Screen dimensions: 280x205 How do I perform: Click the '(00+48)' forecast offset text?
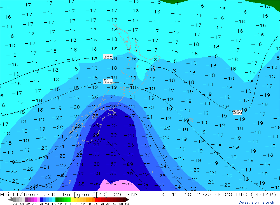pyautogui.click(x=263, y=194)
